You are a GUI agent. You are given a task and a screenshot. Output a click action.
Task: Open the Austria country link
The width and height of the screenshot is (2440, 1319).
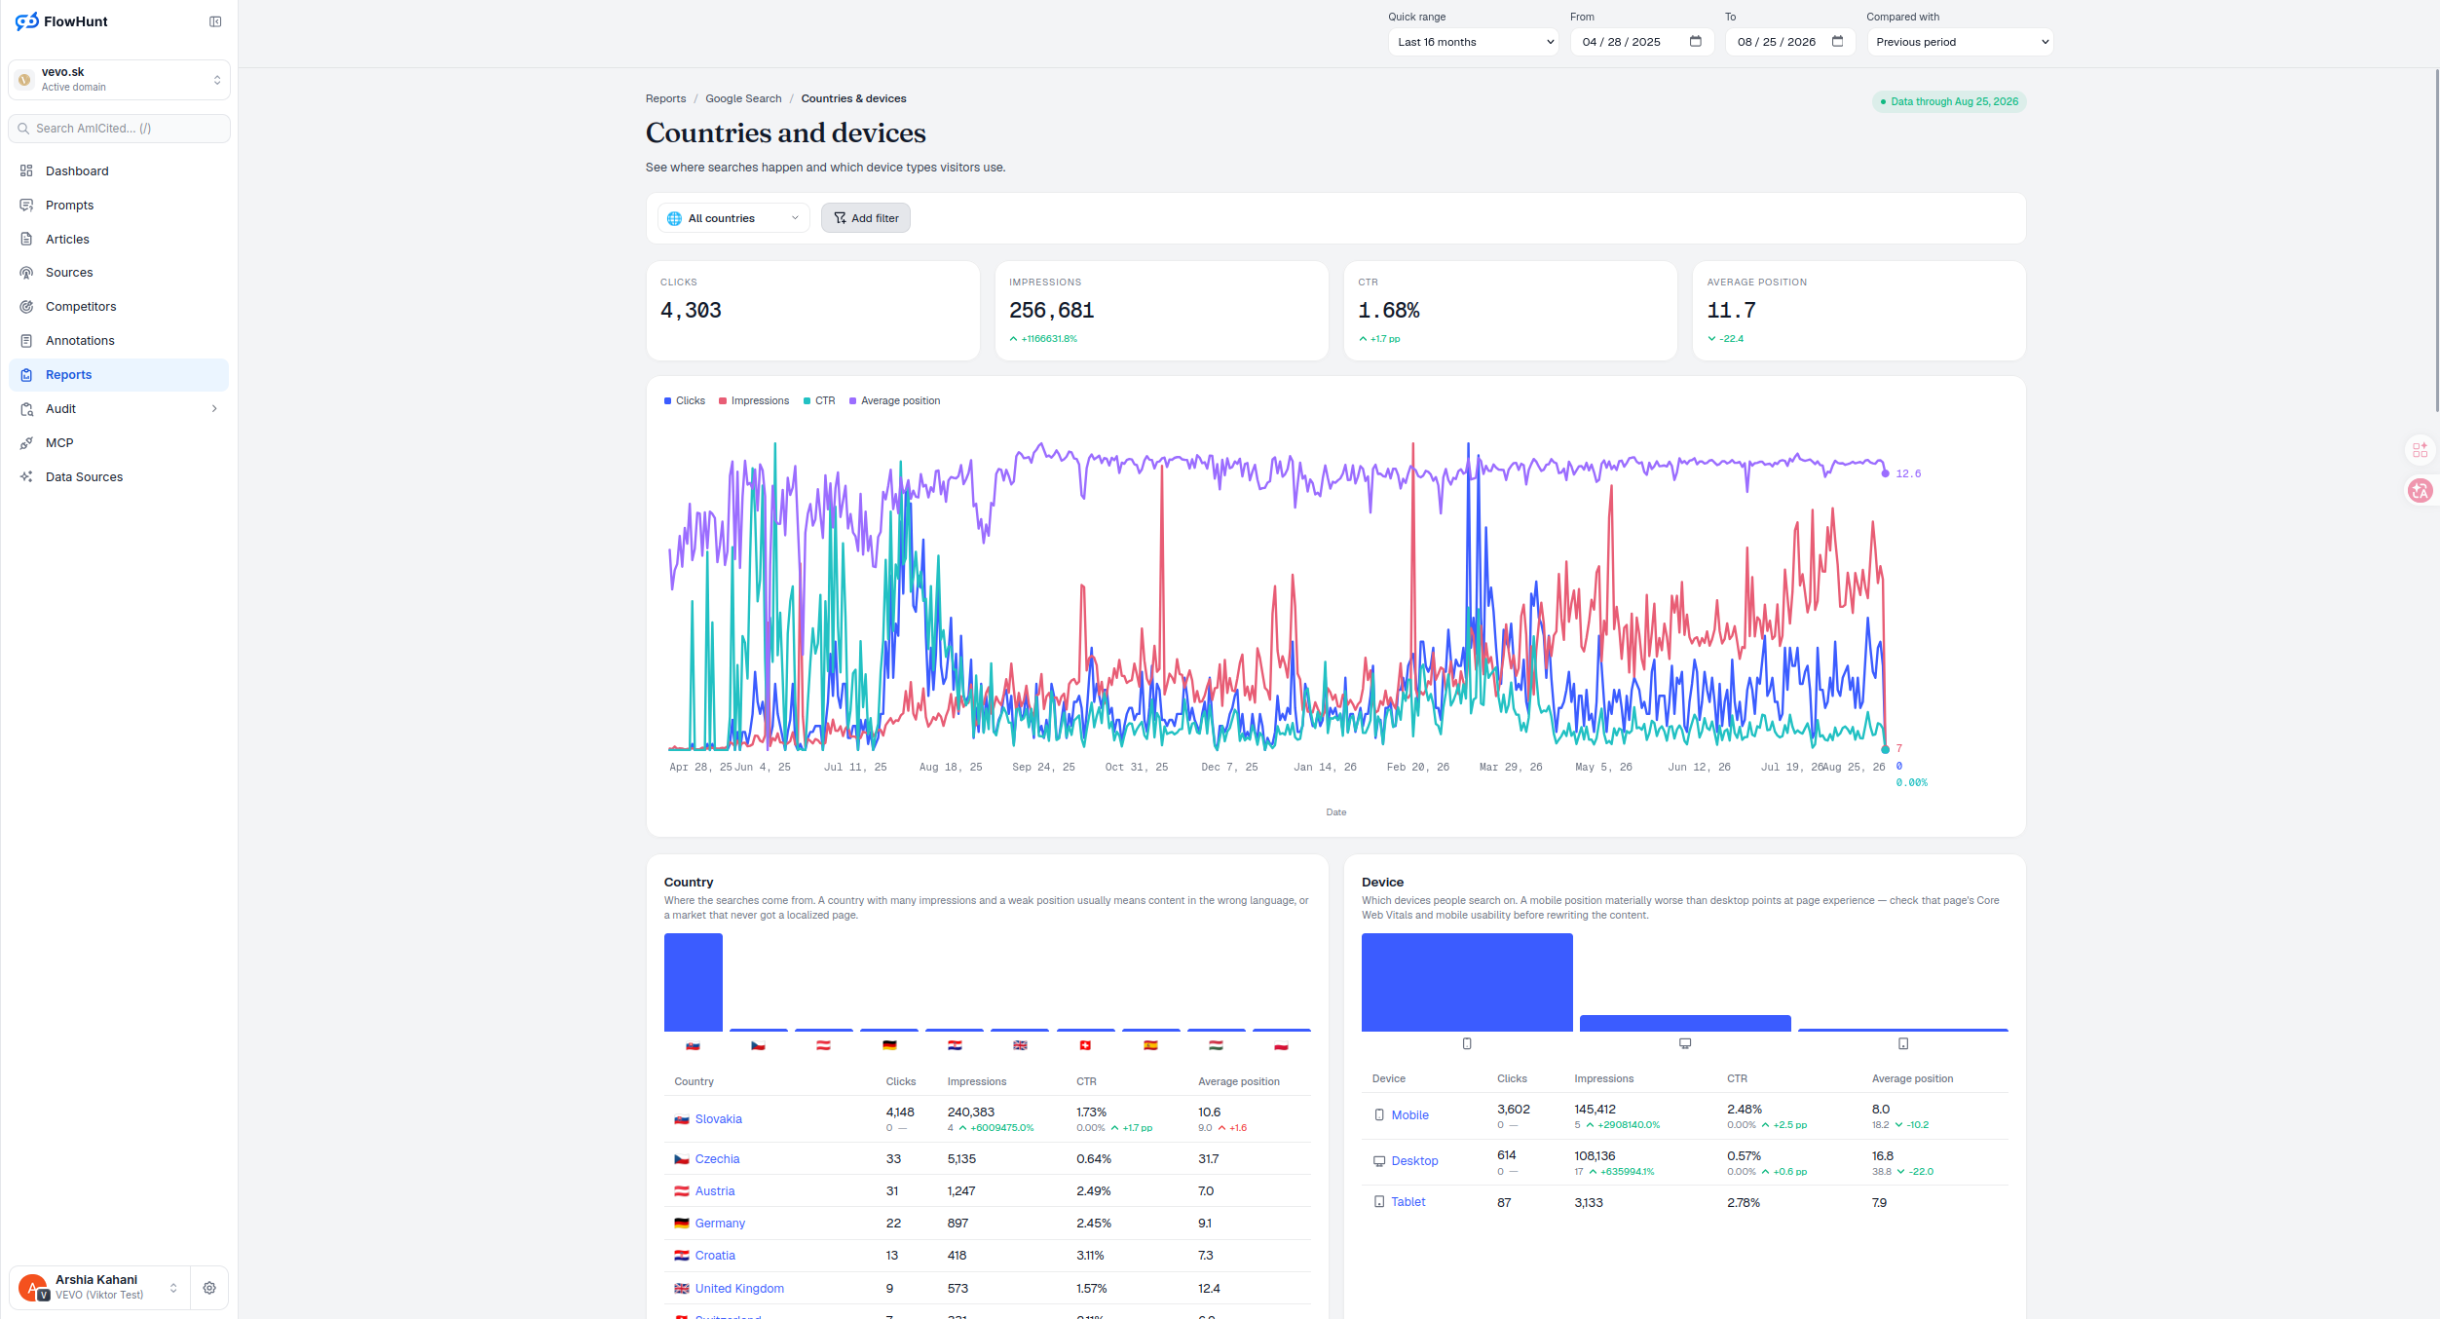[x=715, y=1191]
